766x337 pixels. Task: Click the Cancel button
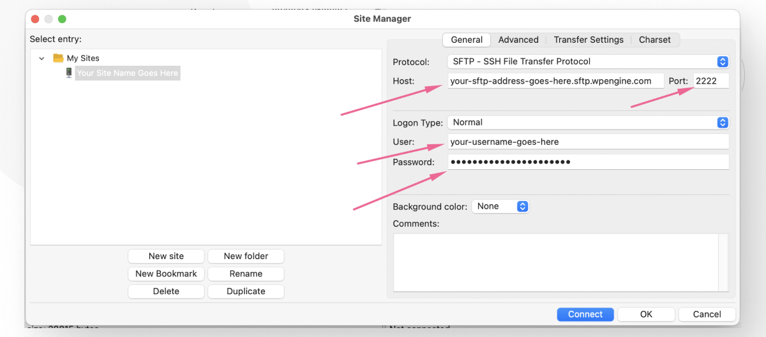point(707,314)
